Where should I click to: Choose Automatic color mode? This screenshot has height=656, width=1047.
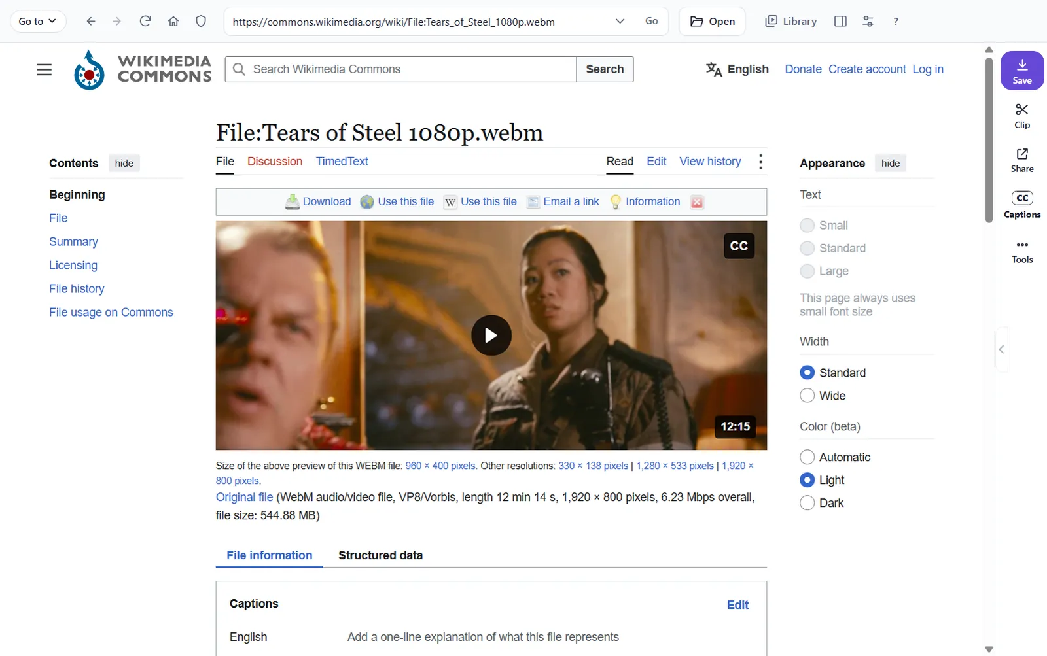807,457
